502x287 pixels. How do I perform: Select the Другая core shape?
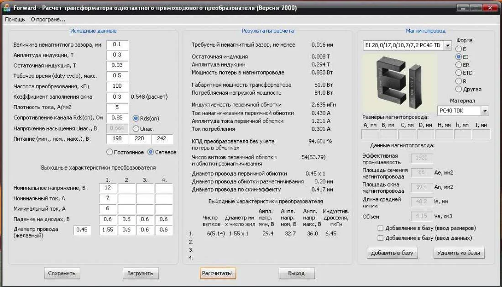459,89
